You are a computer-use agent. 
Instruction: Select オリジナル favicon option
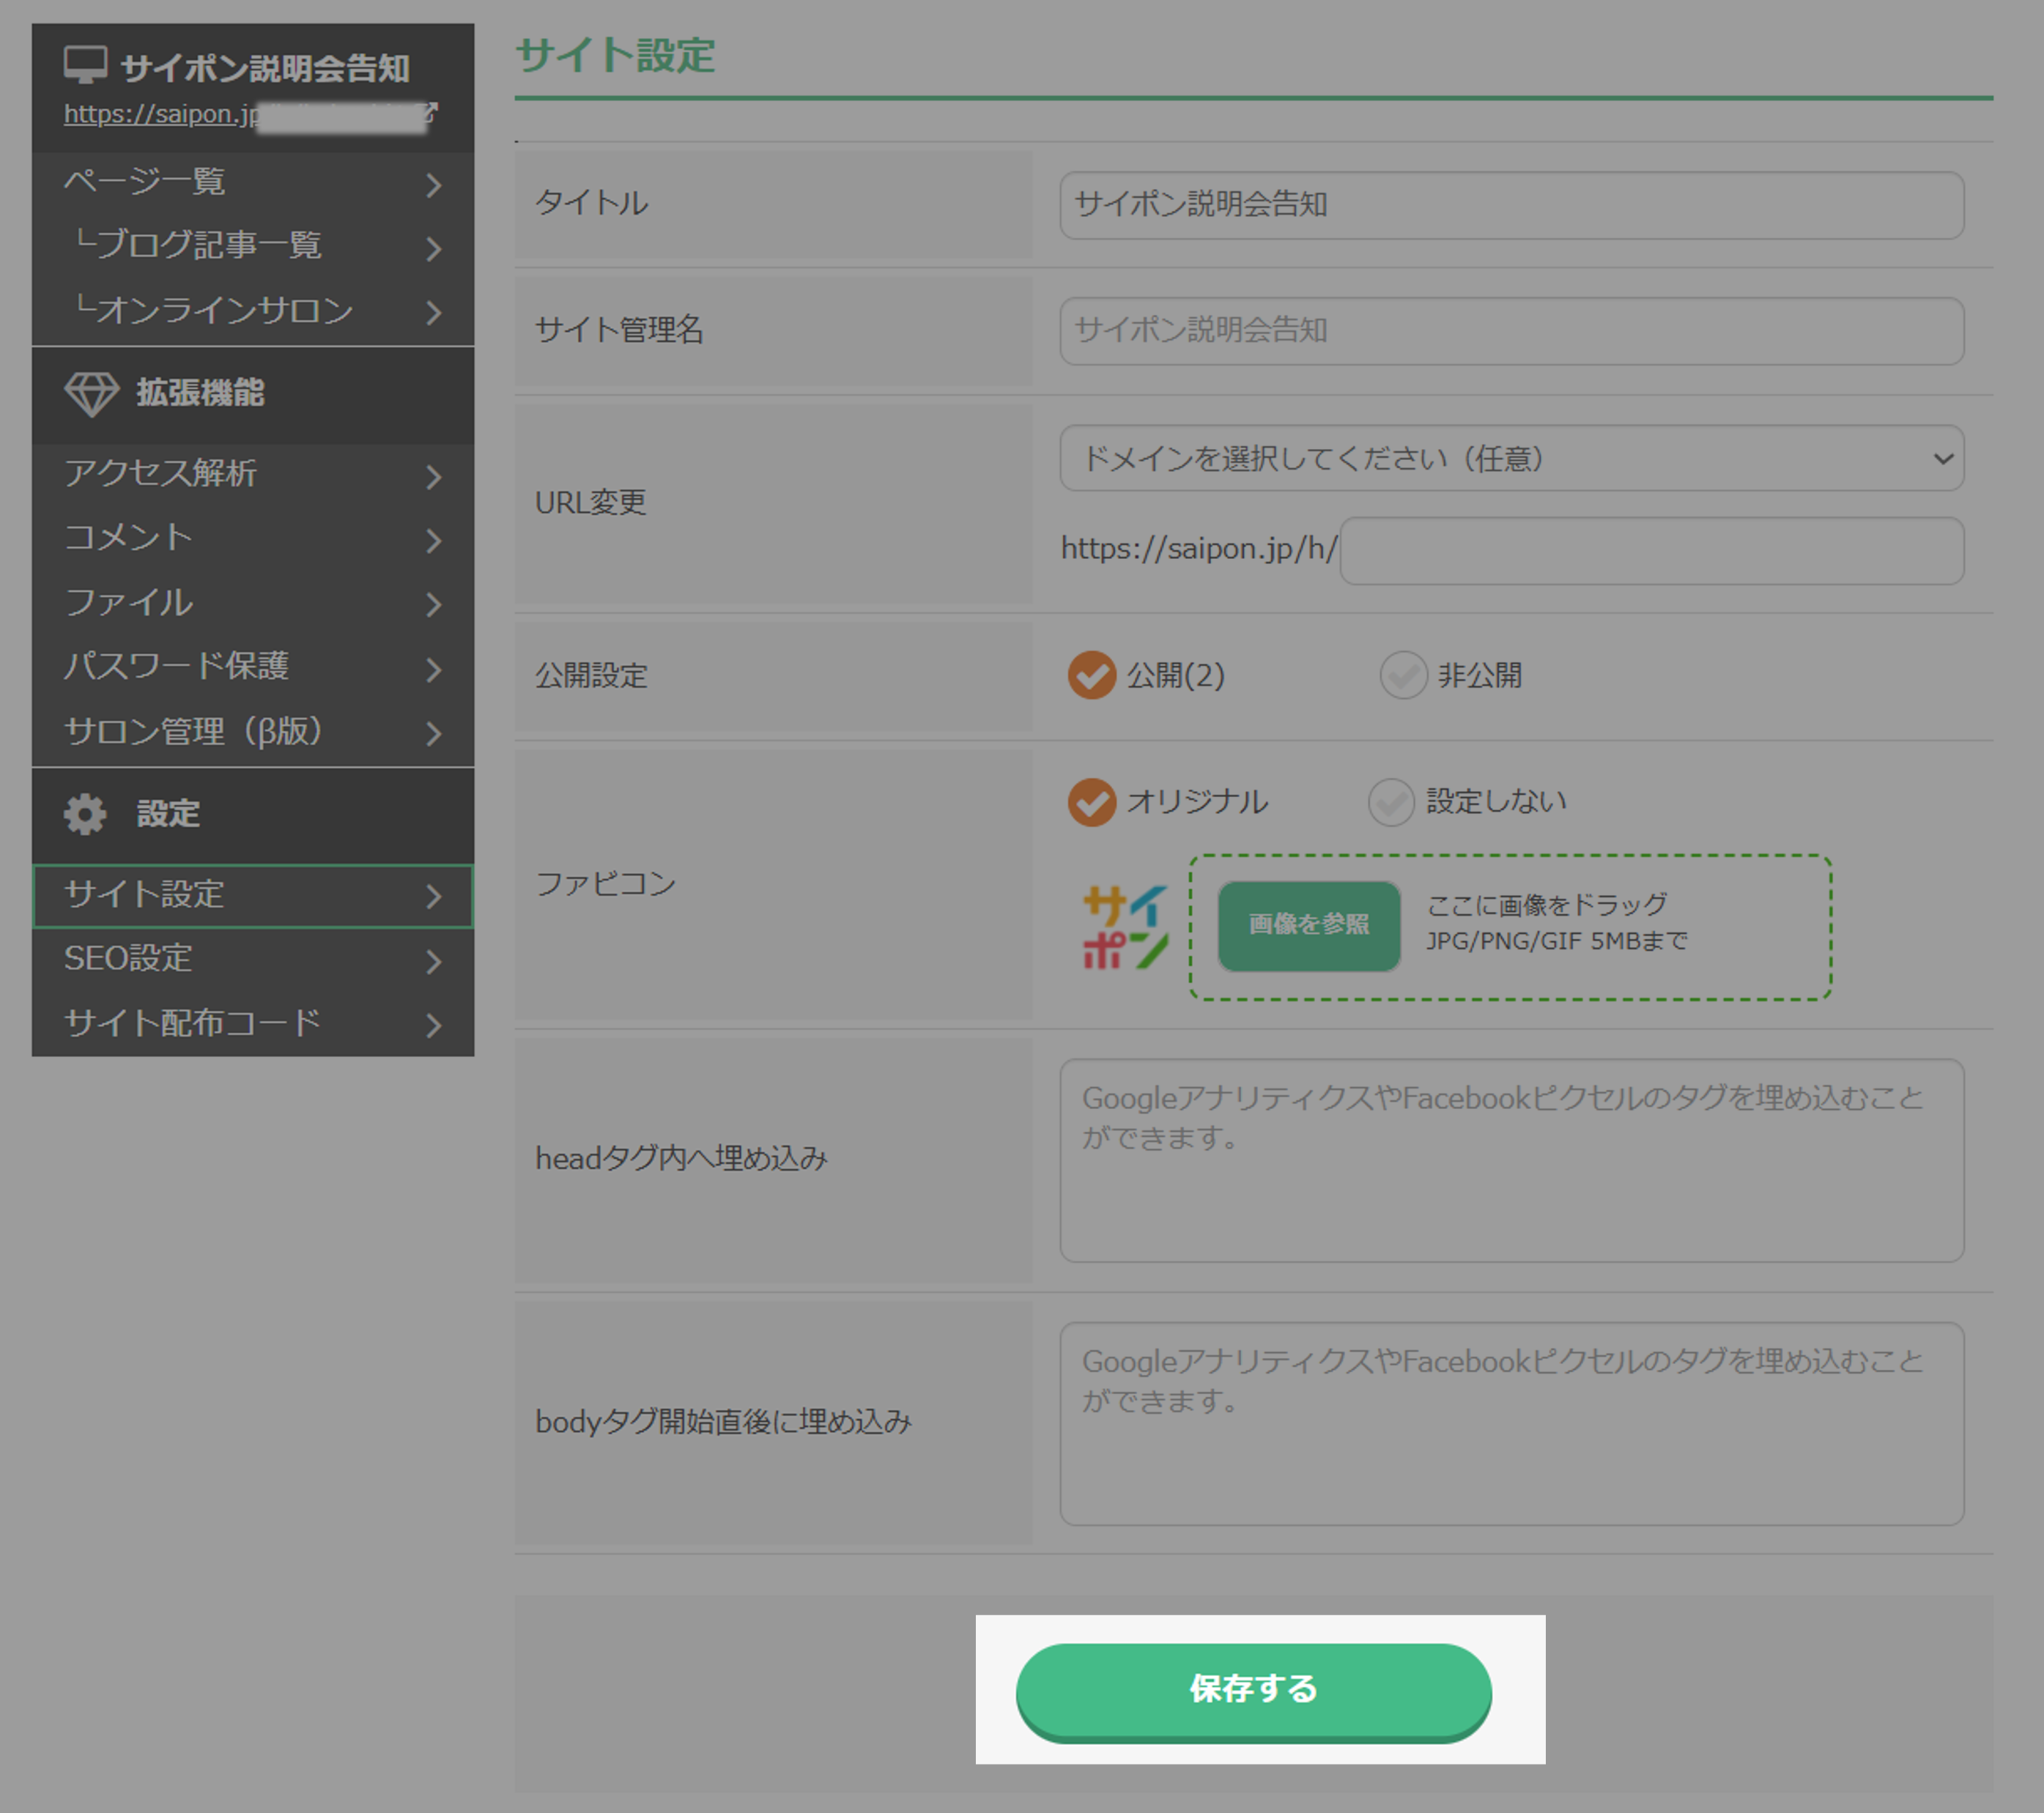pyautogui.click(x=1091, y=802)
